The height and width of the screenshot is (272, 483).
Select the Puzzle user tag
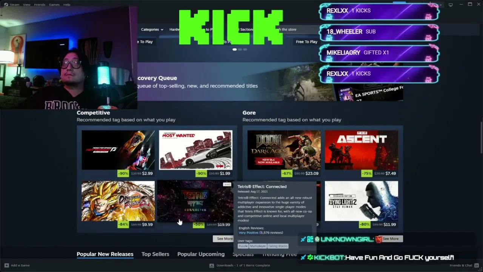(243, 246)
